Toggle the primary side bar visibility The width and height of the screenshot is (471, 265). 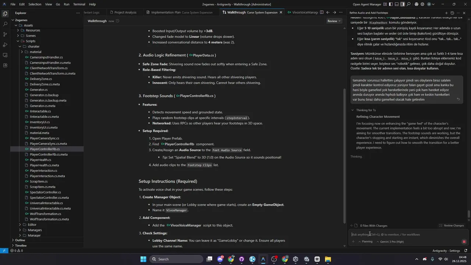[x=391, y=4]
